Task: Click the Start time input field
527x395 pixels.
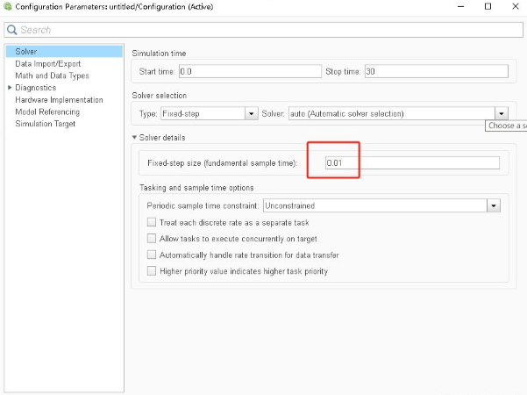Action: [x=247, y=71]
